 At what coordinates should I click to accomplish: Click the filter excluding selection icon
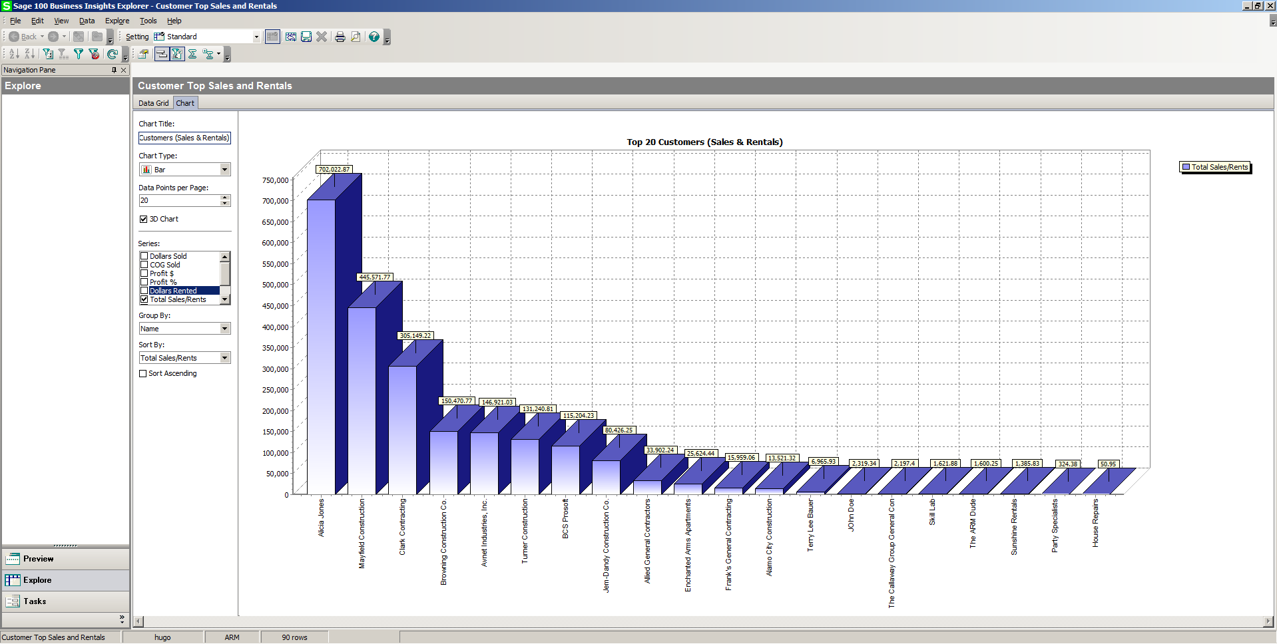pyautogui.click(x=63, y=54)
